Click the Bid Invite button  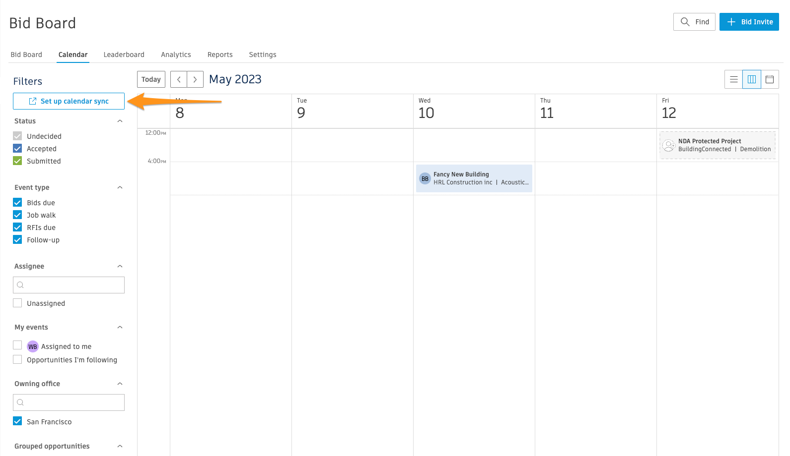tap(749, 22)
